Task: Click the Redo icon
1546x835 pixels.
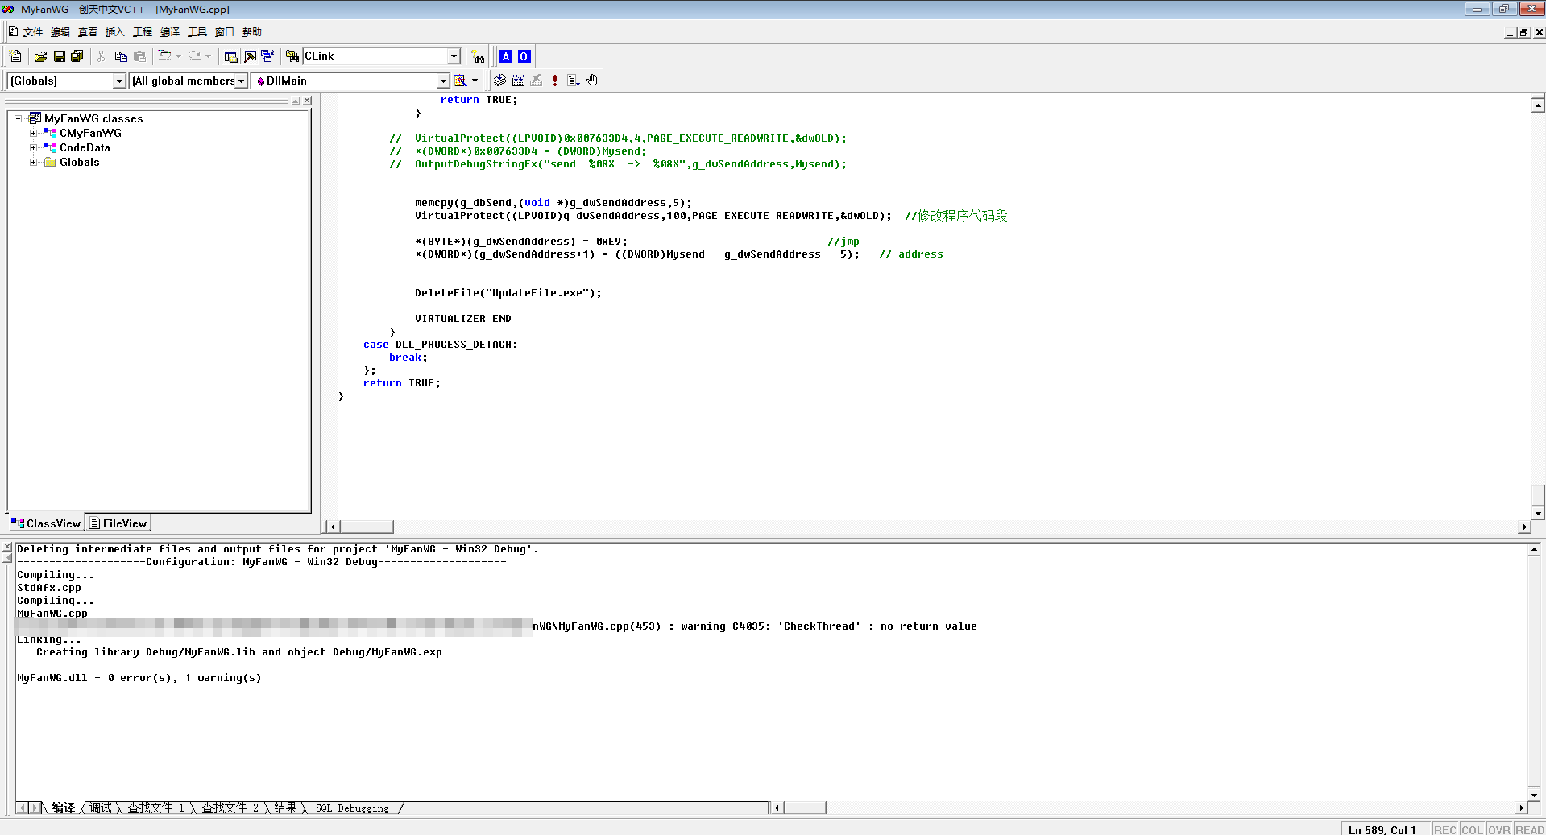Action: (x=194, y=56)
